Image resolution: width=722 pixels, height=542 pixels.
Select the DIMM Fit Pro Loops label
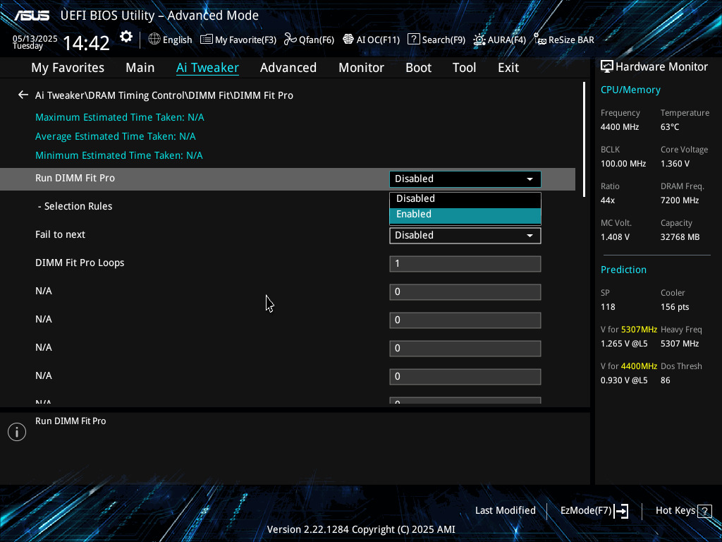coord(80,263)
